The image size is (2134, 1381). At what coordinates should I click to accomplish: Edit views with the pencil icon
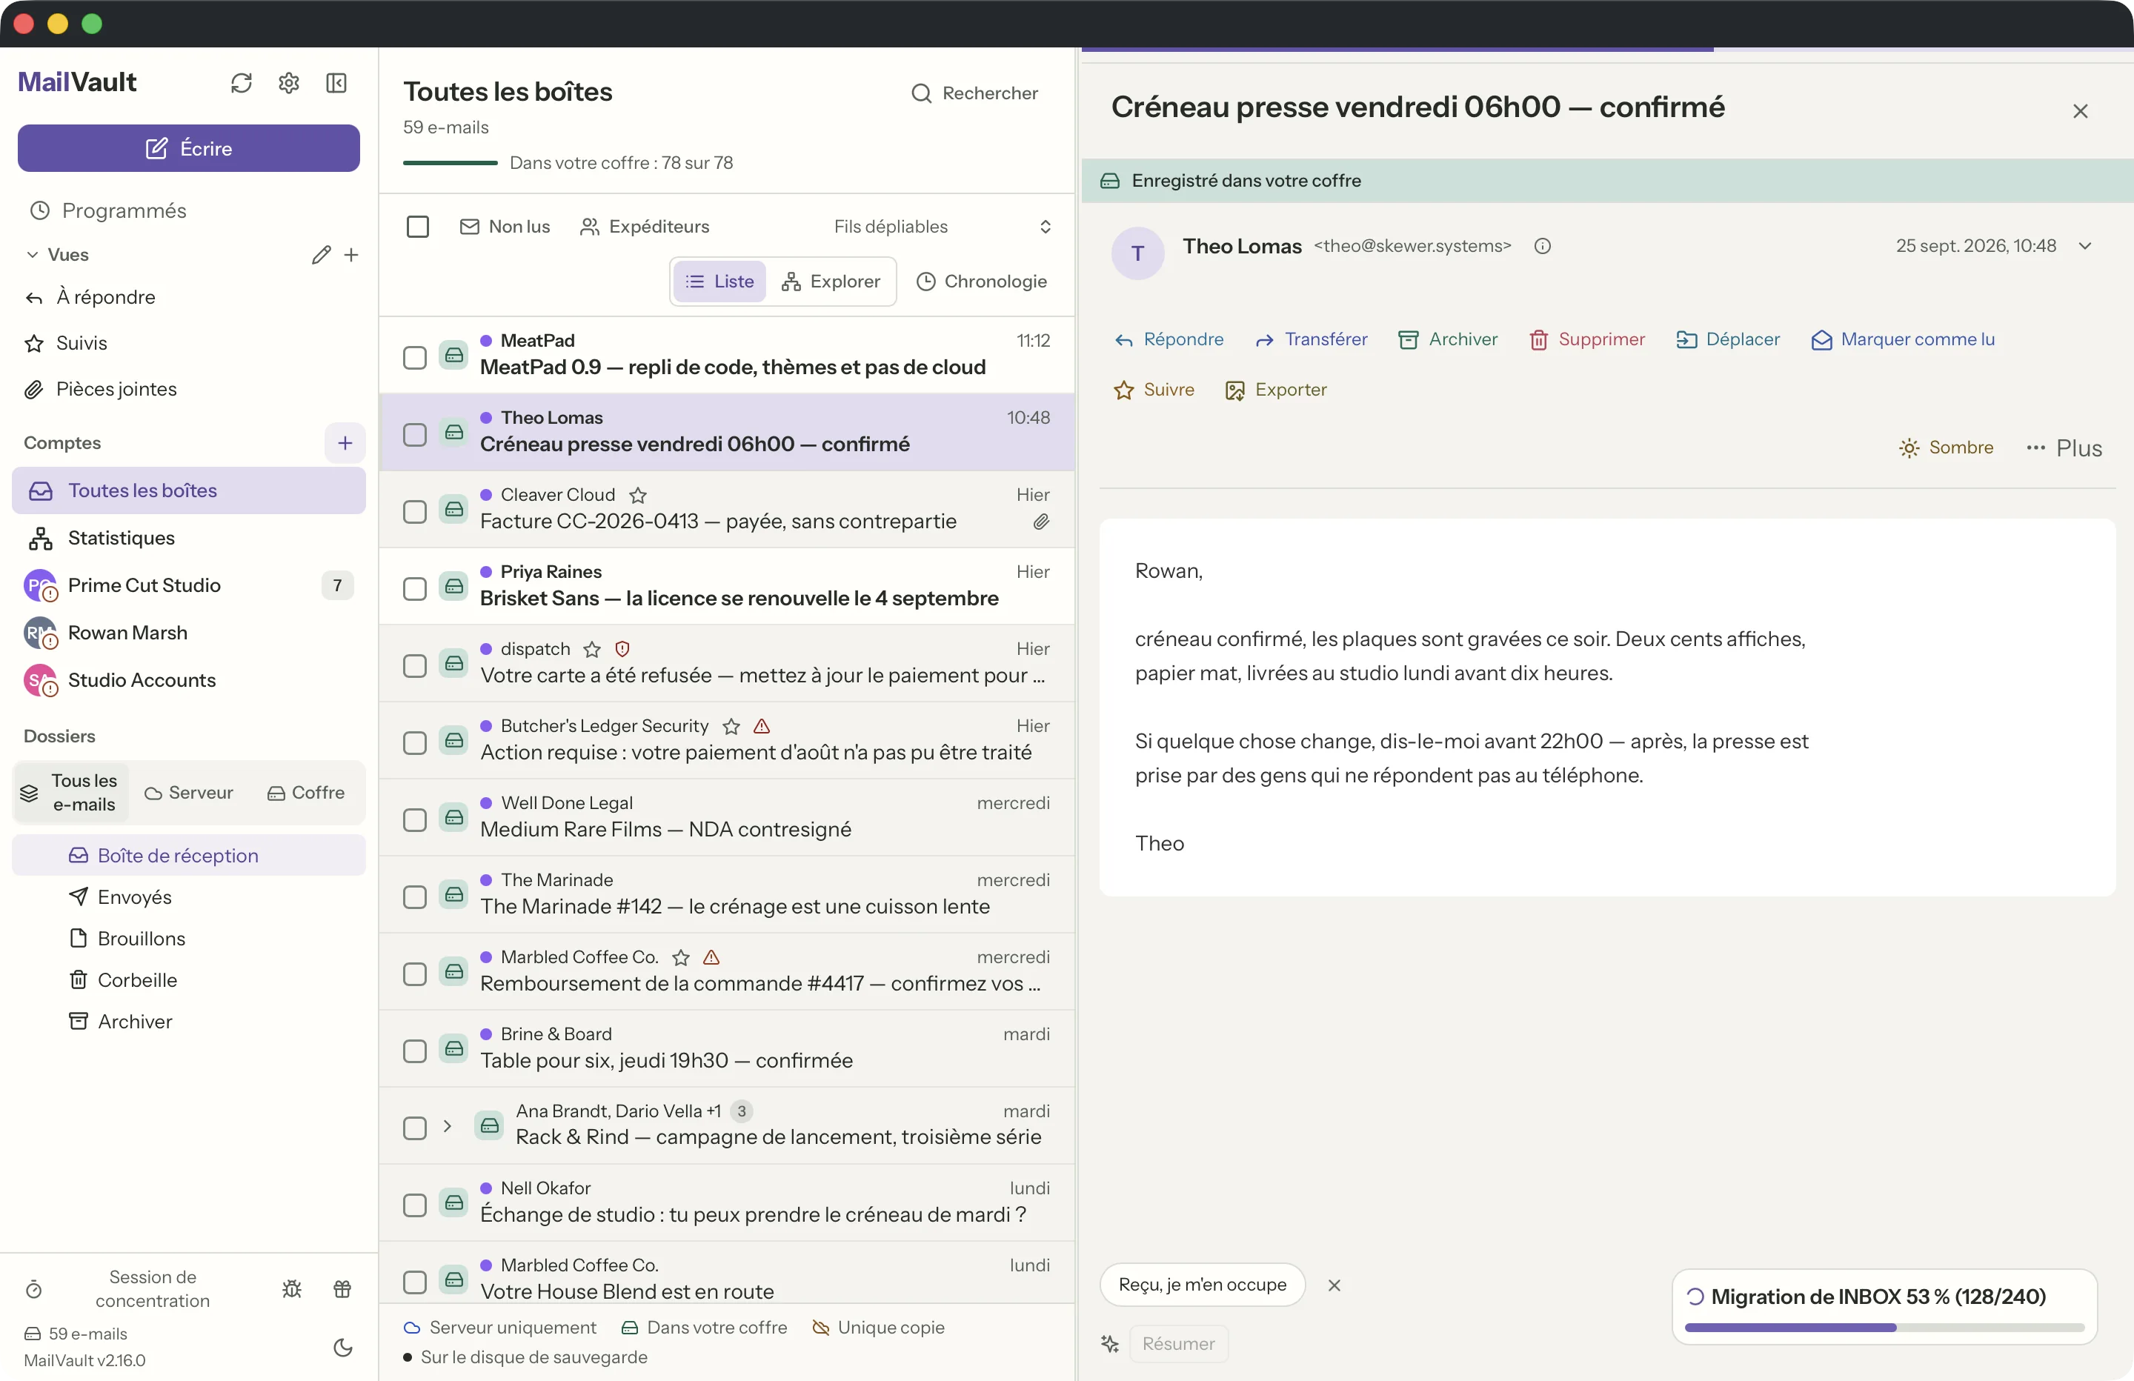321,255
